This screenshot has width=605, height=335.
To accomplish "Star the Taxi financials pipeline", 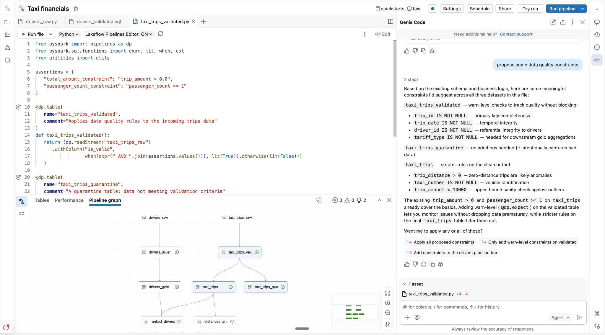I will click(x=76, y=9).
